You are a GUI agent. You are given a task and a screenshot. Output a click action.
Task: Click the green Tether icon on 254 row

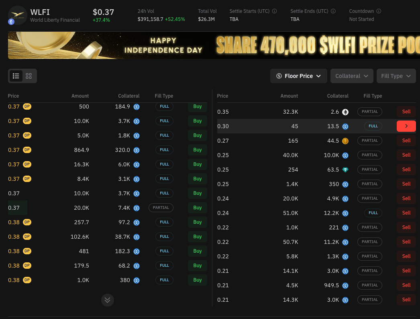point(345,170)
